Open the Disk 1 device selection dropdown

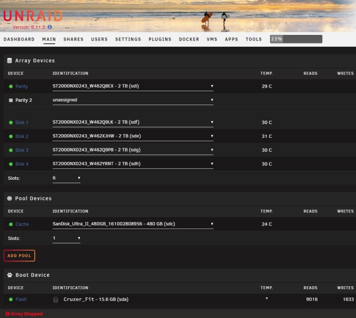pyautogui.click(x=133, y=122)
